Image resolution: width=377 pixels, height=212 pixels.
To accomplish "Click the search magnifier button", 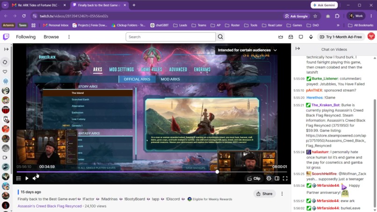I will (x=220, y=37).
